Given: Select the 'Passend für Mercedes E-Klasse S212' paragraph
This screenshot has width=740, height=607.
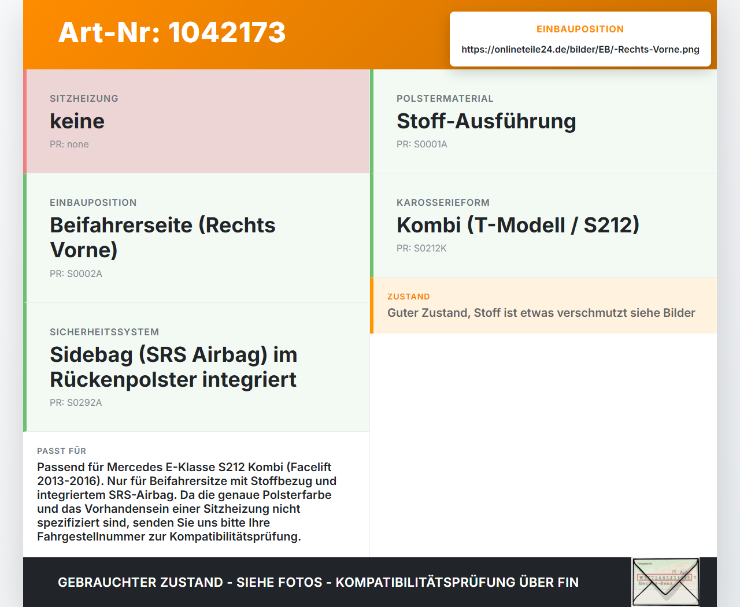Looking at the screenshot, I should pyautogui.click(x=187, y=502).
